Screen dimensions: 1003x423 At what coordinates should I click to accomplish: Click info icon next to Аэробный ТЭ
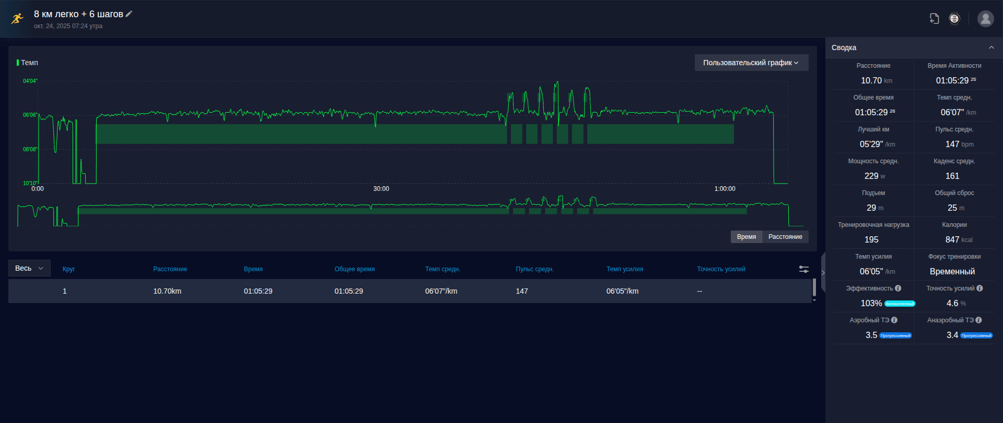point(894,320)
